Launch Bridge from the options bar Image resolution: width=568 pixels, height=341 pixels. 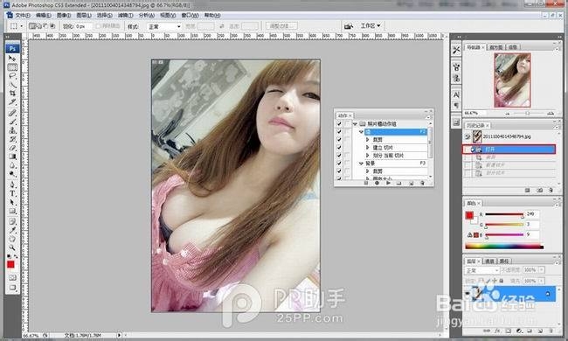(x=349, y=26)
